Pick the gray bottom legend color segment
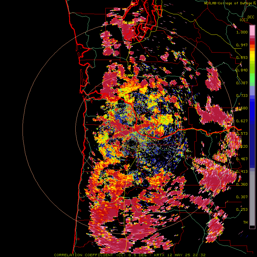The height and width of the screenshot is (257, 257). [252, 198]
